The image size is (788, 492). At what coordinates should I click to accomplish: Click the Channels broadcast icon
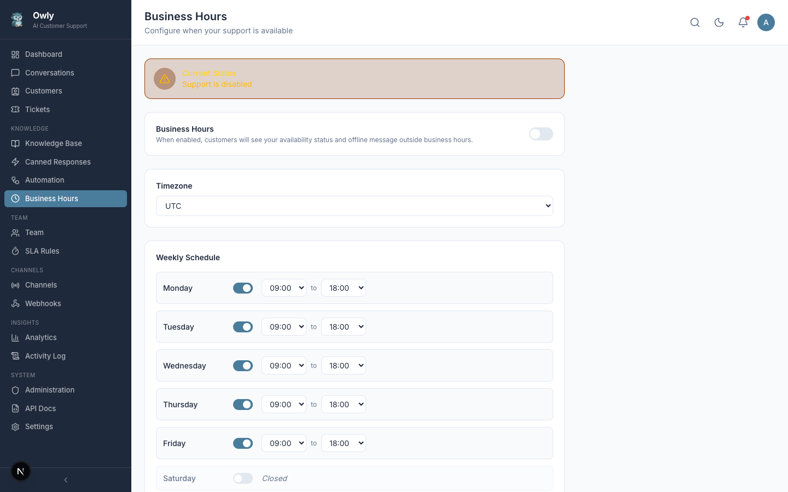coord(15,285)
